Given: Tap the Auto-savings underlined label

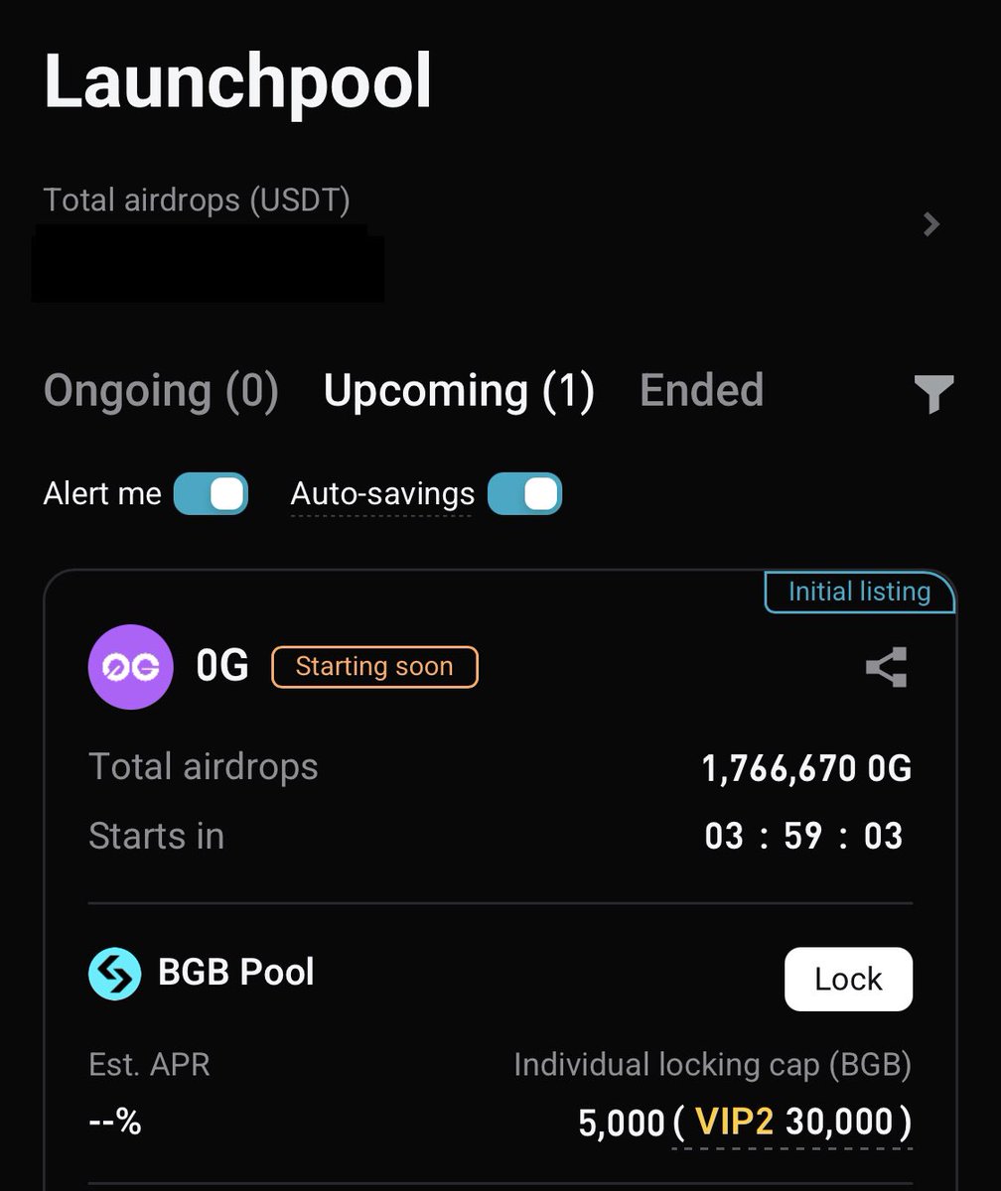Looking at the screenshot, I should coord(382,493).
